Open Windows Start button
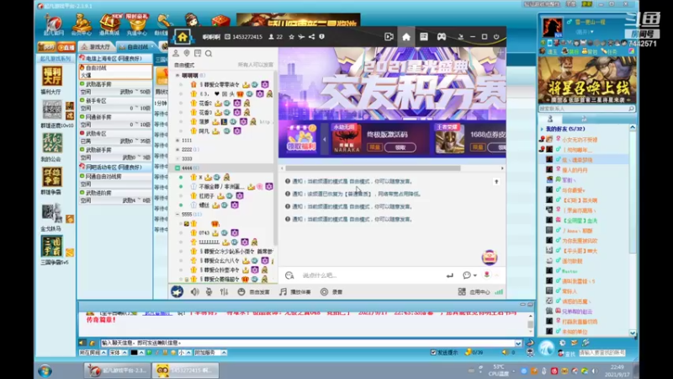Image resolution: width=673 pixels, height=379 pixels. tap(45, 371)
